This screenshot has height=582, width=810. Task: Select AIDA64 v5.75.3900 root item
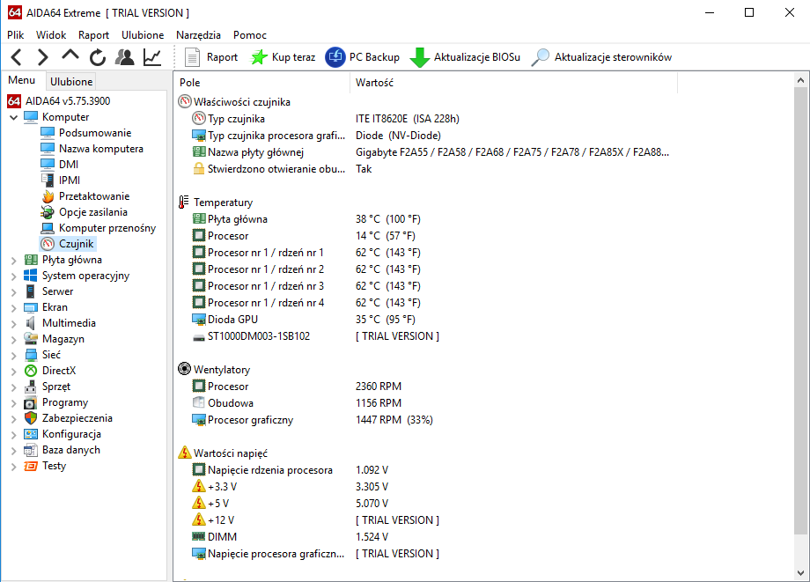click(58, 100)
